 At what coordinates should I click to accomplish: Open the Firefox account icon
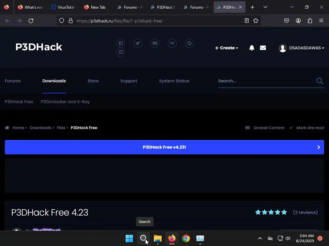pos(298,20)
